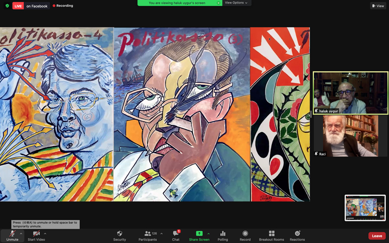Start Video camera button

[36, 236]
